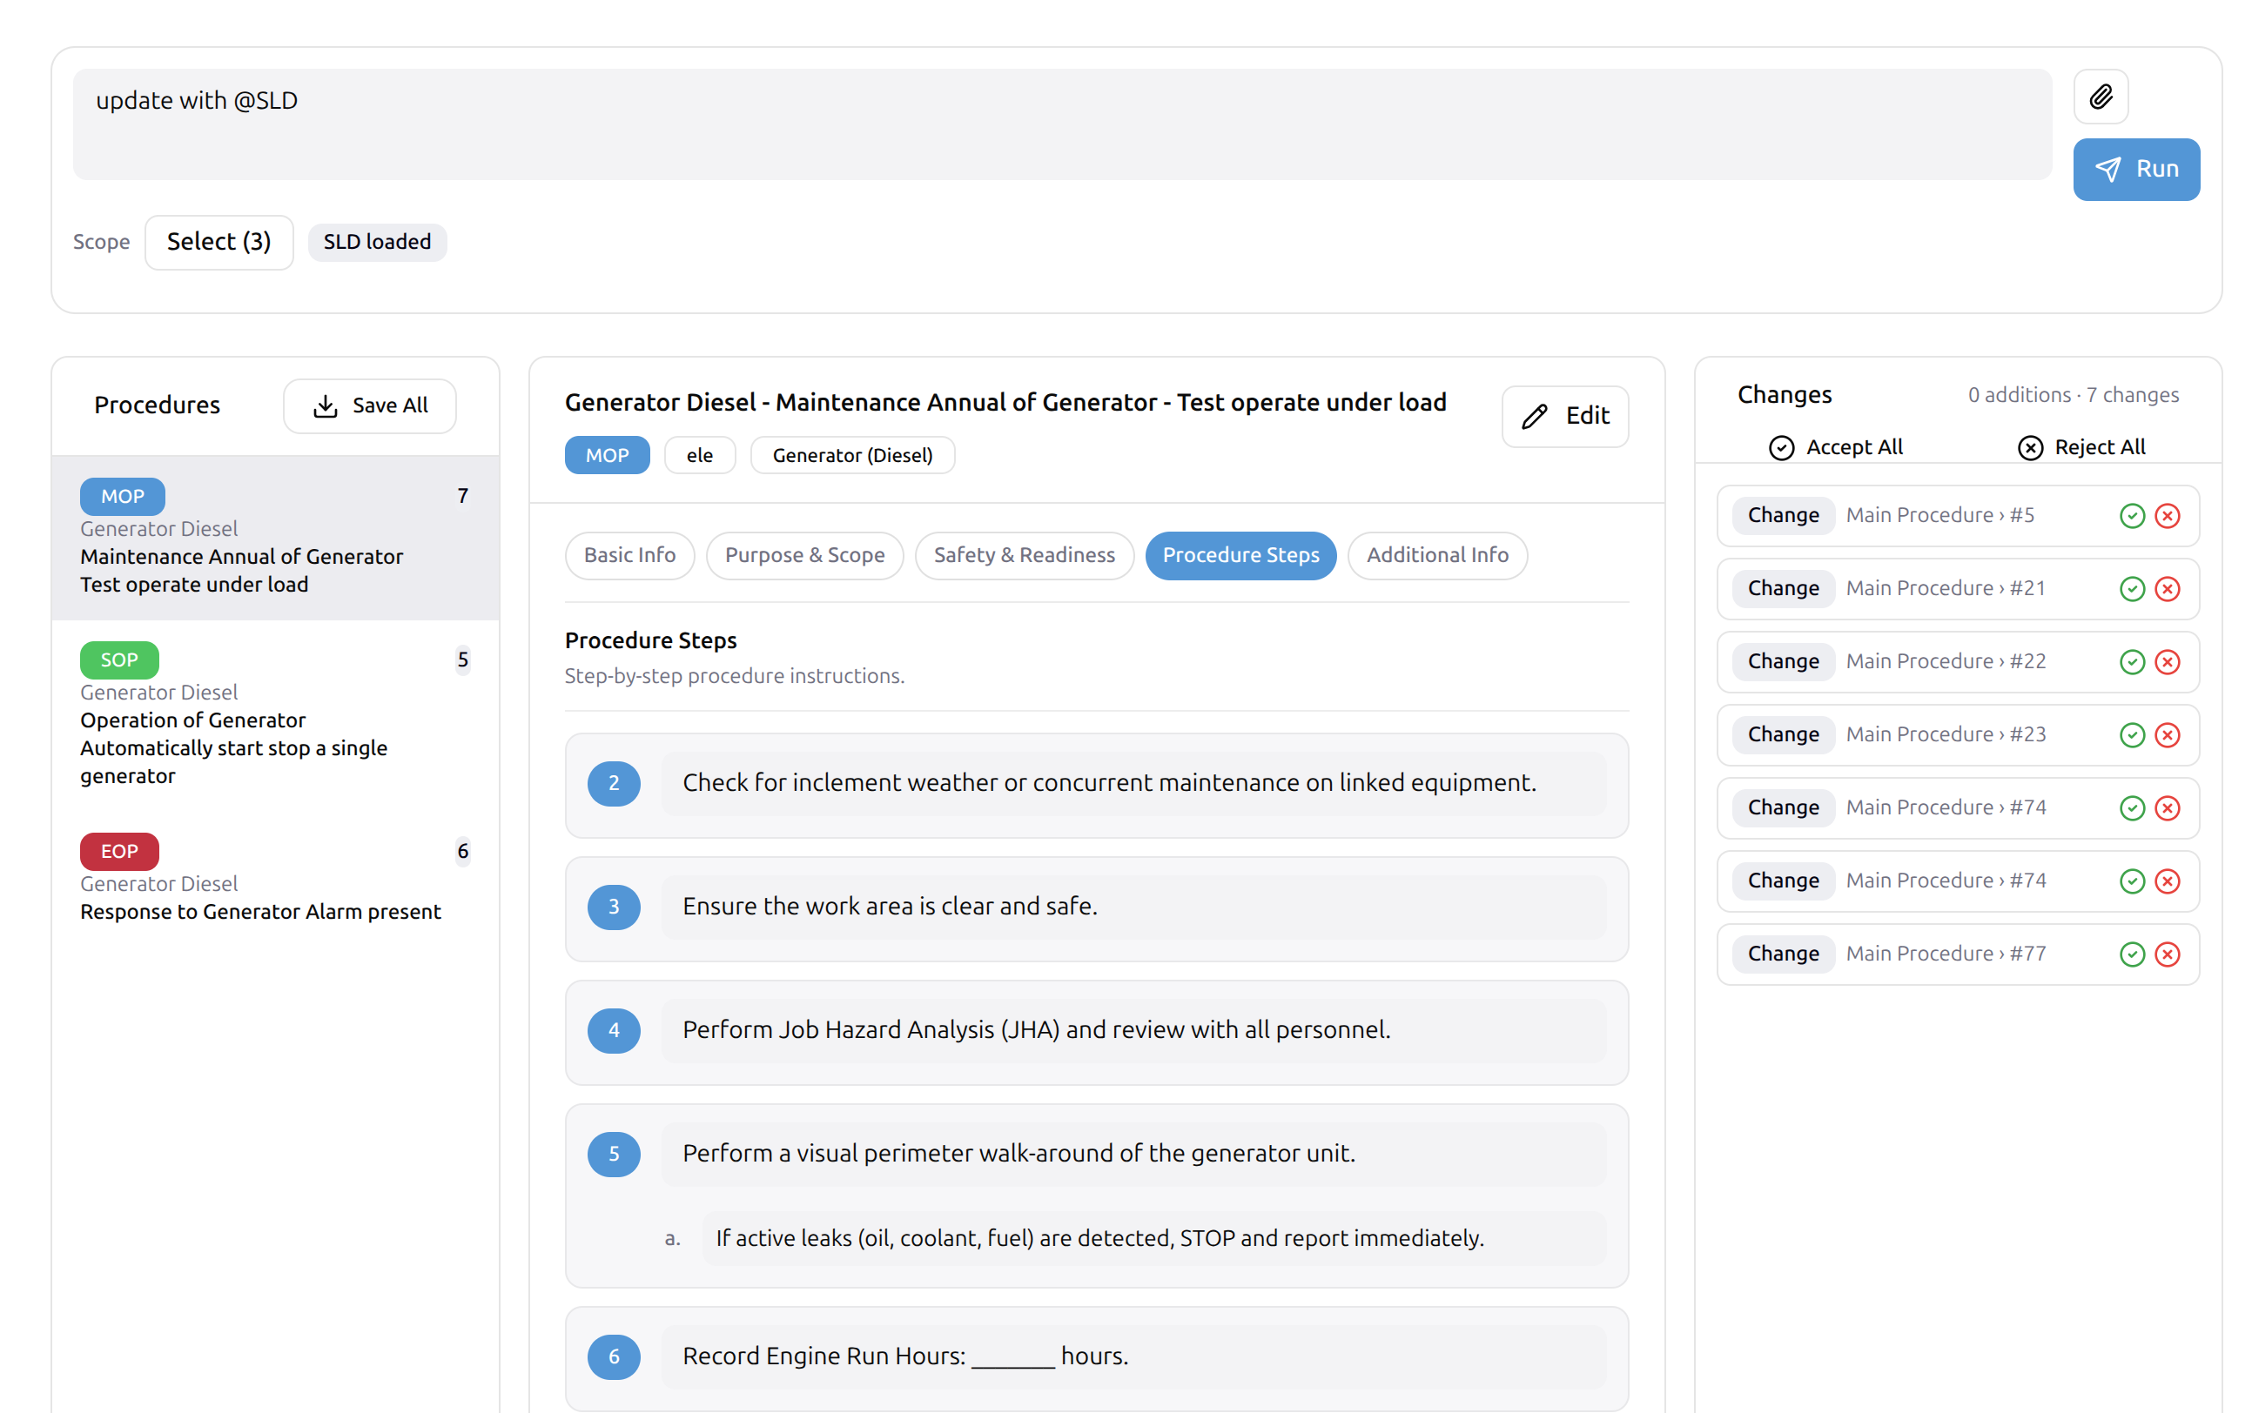Focus the prompt text input field
Screen dimensions: 2252x1413
1062,124
